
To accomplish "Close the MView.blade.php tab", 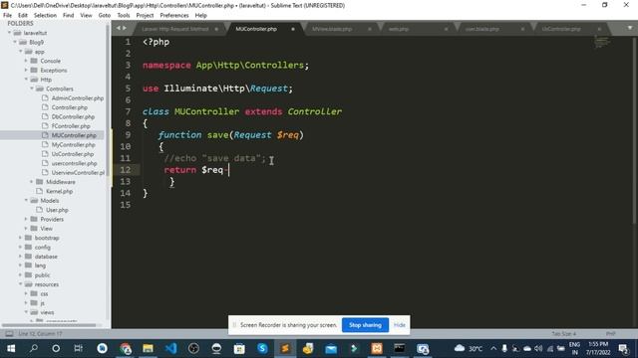I will pos(370,29).
